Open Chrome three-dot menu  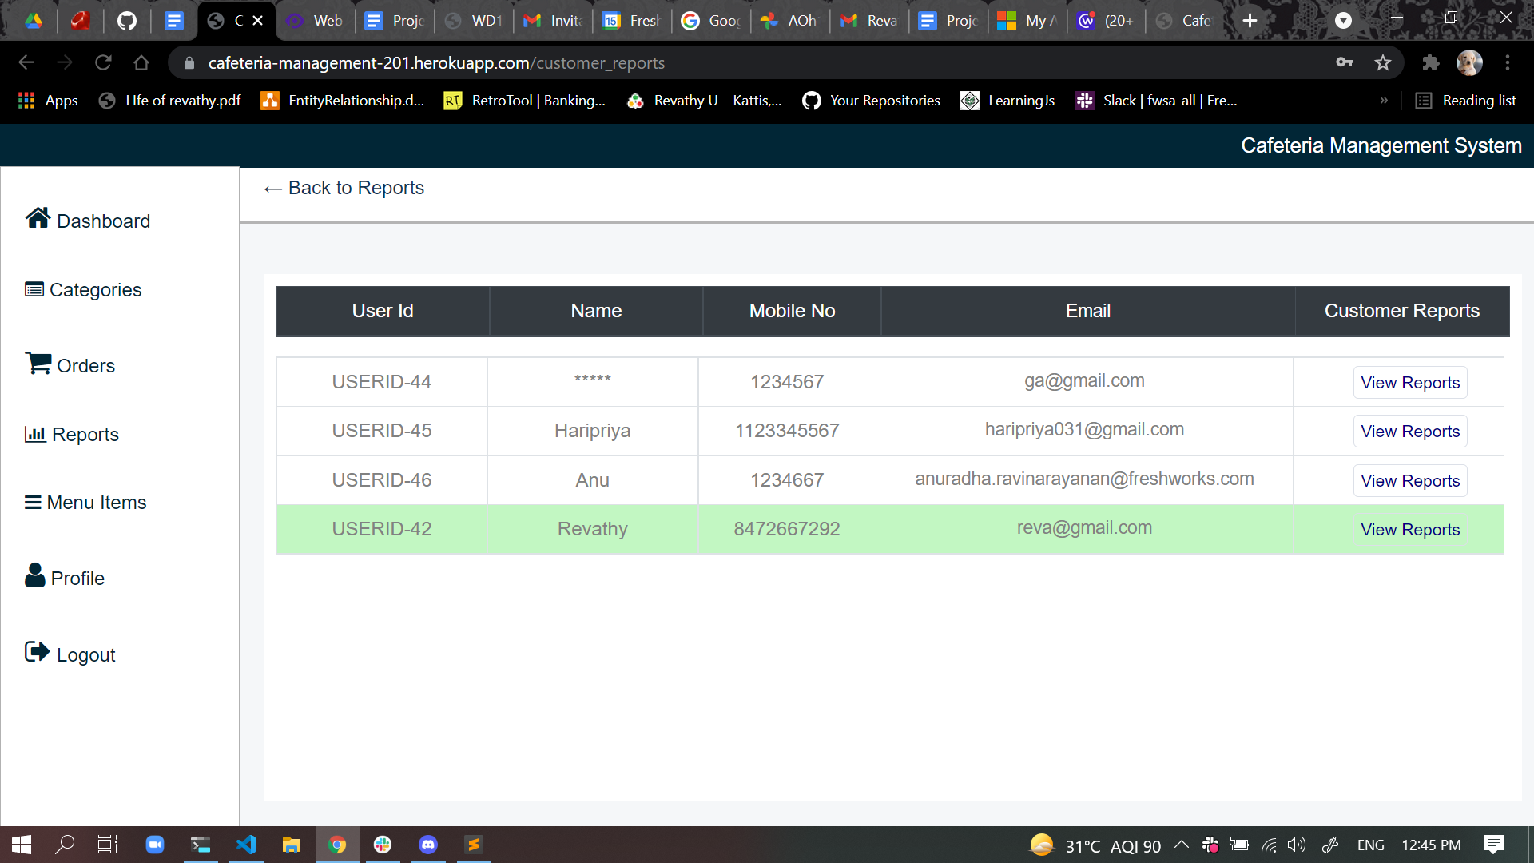tap(1508, 63)
